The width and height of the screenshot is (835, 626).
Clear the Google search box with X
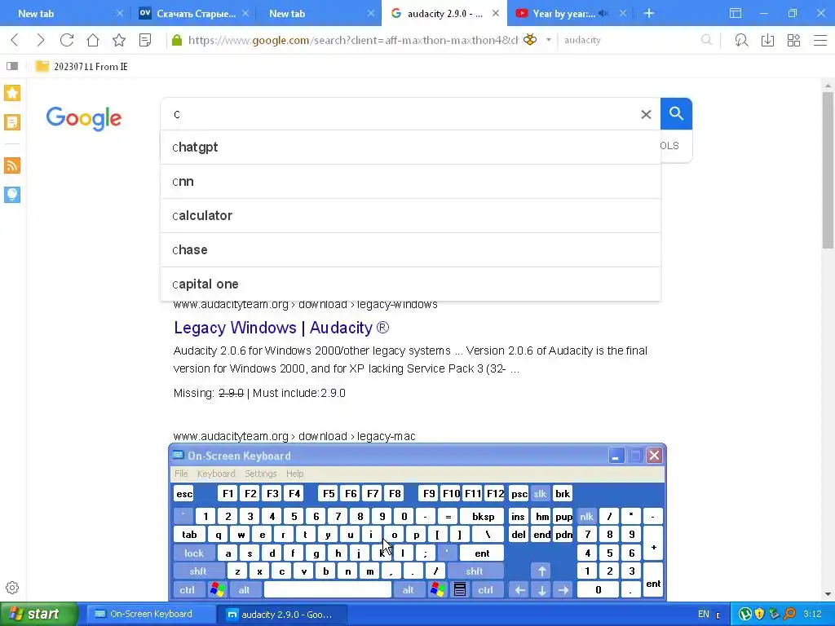tap(646, 114)
